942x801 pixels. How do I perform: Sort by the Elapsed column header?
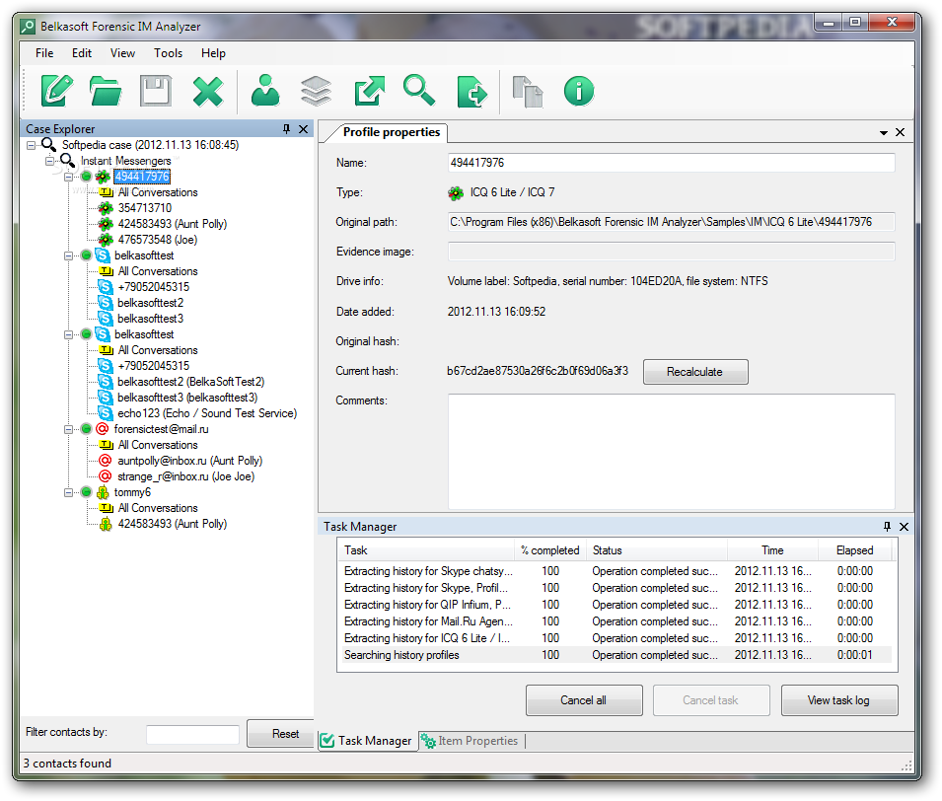(854, 550)
